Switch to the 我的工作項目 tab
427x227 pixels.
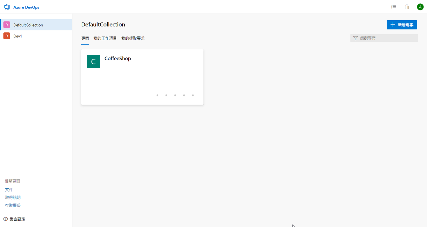pyautogui.click(x=105, y=38)
